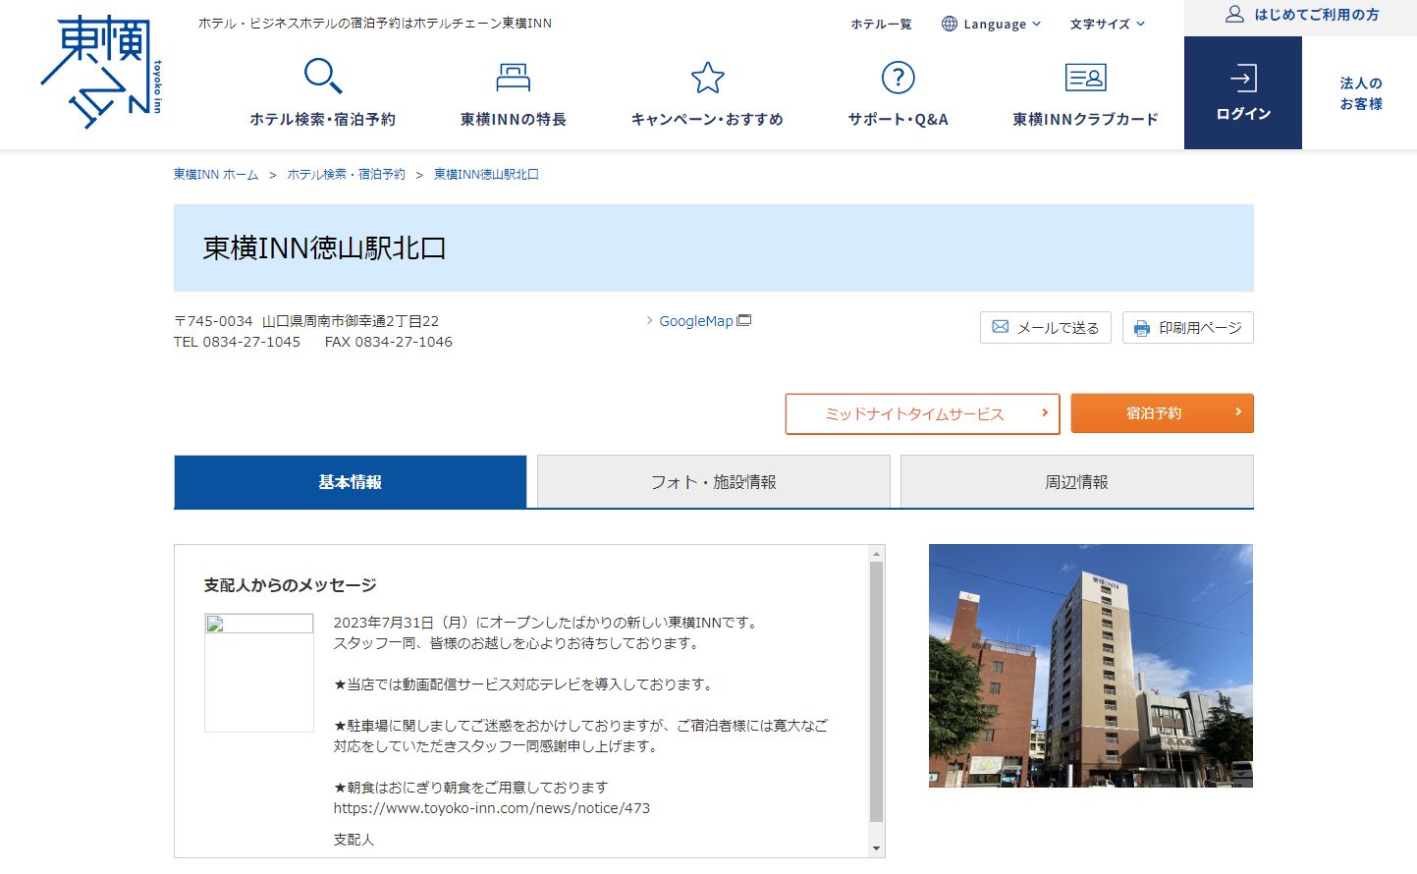Click the 東横INN徳山駅北口 page heading
1417x874 pixels.
(324, 247)
